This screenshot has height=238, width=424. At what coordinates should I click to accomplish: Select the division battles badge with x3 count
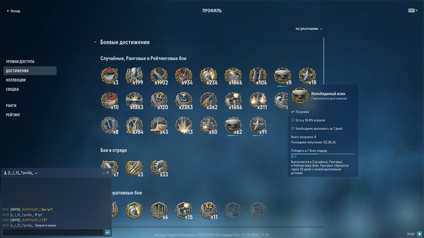click(x=135, y=168)
